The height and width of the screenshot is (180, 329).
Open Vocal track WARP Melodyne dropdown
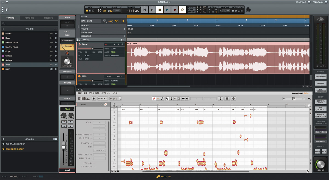[x=114, y=55]
